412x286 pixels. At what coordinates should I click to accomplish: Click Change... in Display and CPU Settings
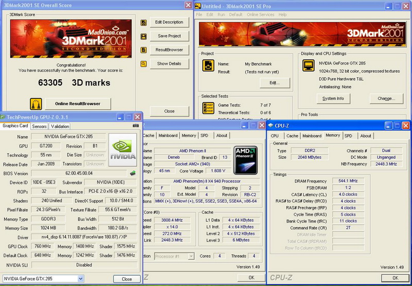pos(386,98)
